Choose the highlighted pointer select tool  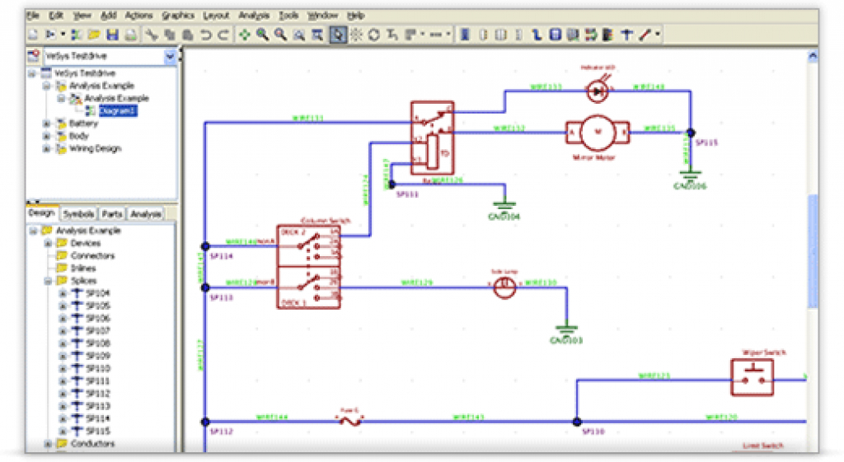click(338, 35)
